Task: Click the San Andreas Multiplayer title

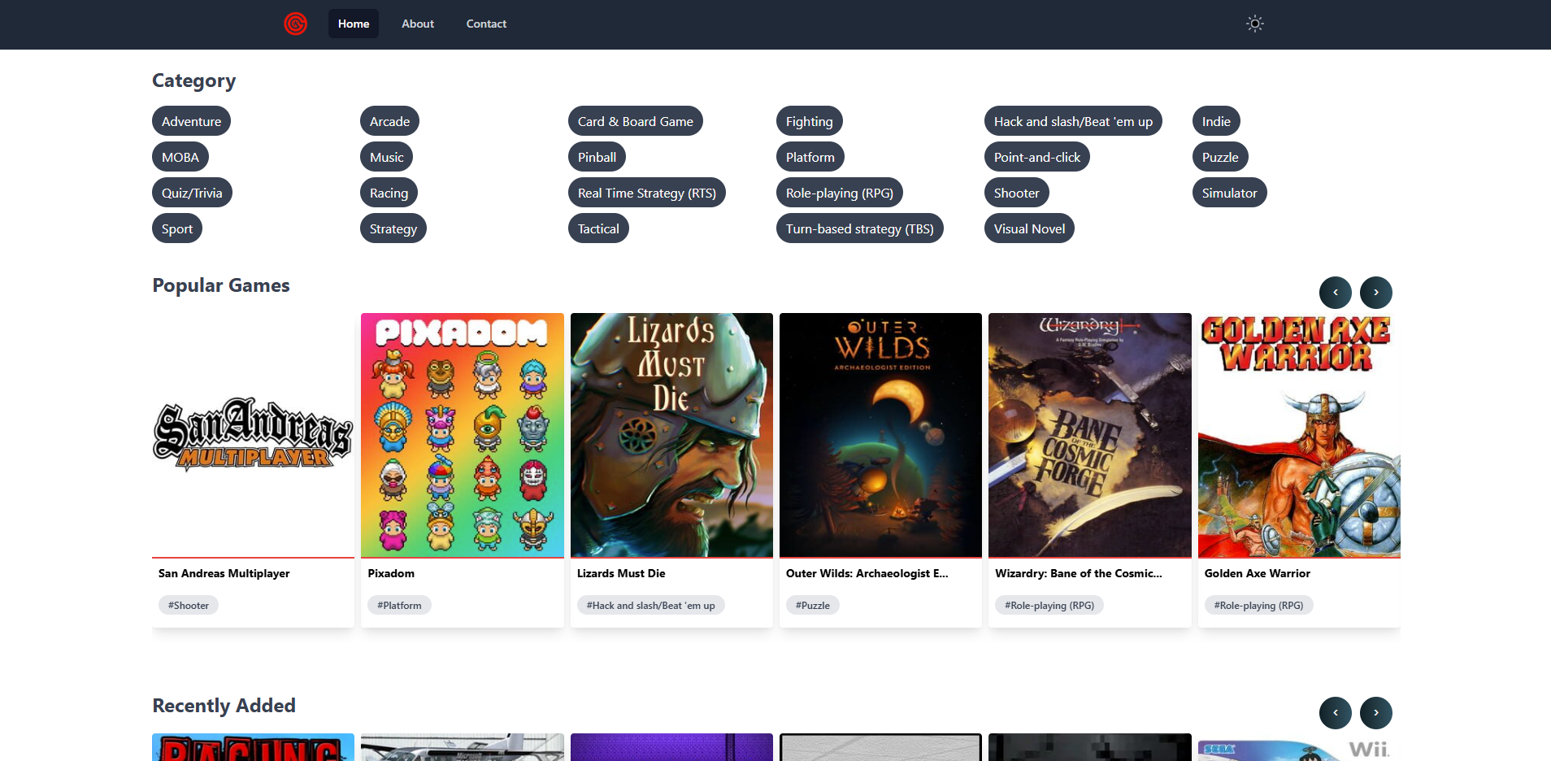Action: tap(224, 573)
